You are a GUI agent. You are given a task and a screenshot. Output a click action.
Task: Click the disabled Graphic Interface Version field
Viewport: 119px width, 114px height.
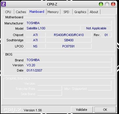74,83
